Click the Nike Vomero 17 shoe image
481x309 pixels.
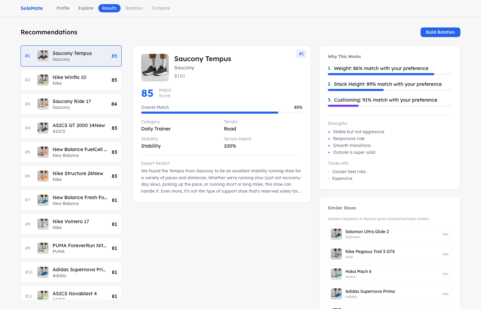[43, 224]
